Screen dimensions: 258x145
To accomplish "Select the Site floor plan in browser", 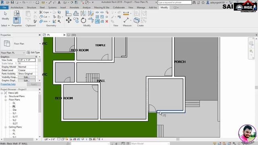I will click(x=15, y=110).
